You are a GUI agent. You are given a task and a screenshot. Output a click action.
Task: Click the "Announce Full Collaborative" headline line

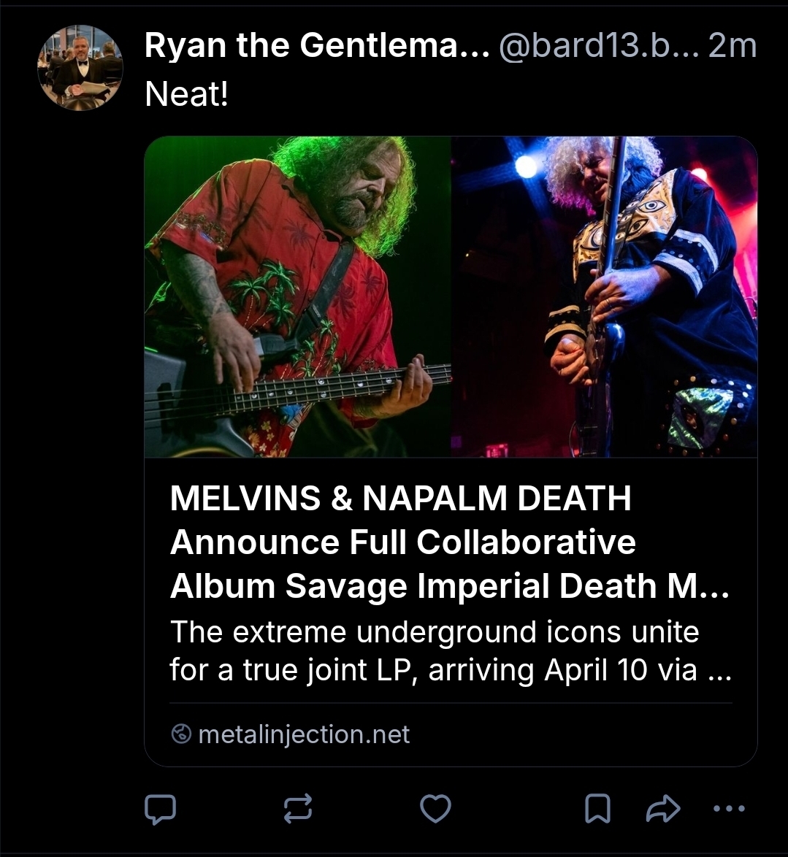[403, 542]
